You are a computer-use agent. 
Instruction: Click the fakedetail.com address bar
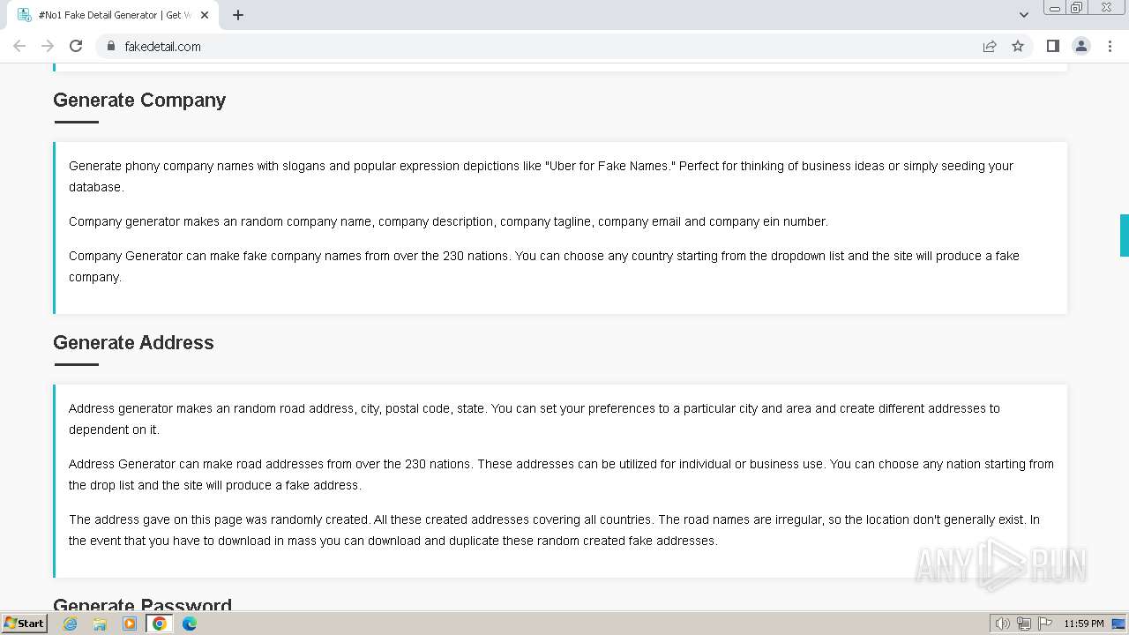[529, 46]
